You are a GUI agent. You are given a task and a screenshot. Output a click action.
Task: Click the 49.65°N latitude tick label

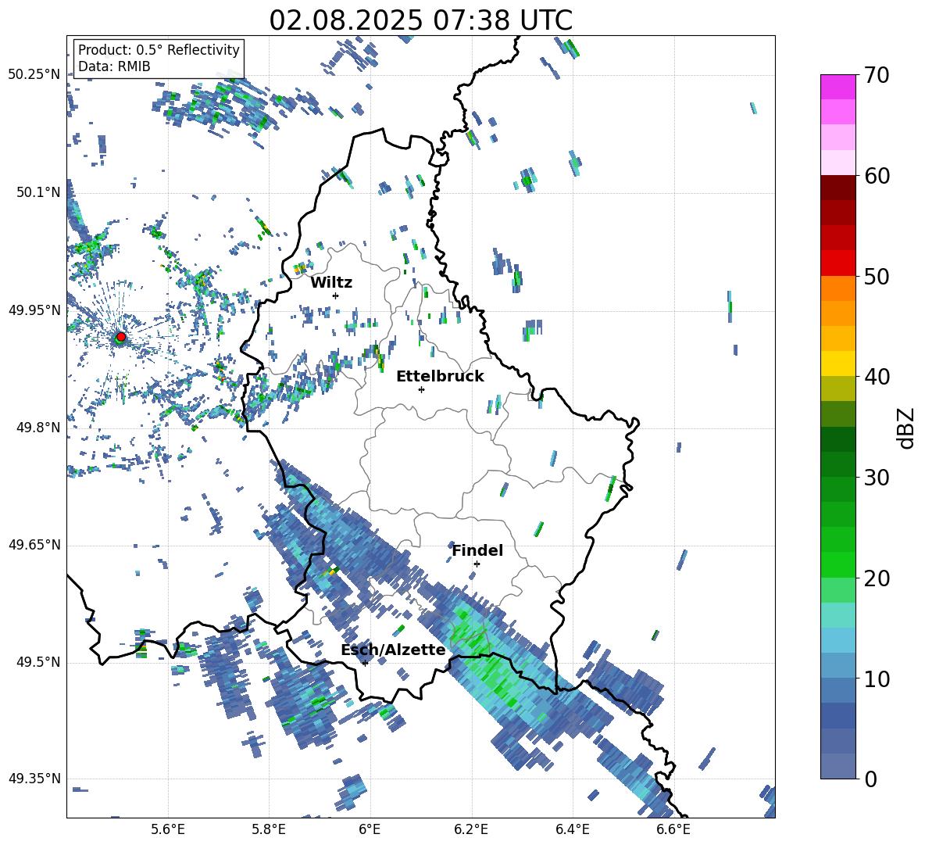(x=34, y=545)
